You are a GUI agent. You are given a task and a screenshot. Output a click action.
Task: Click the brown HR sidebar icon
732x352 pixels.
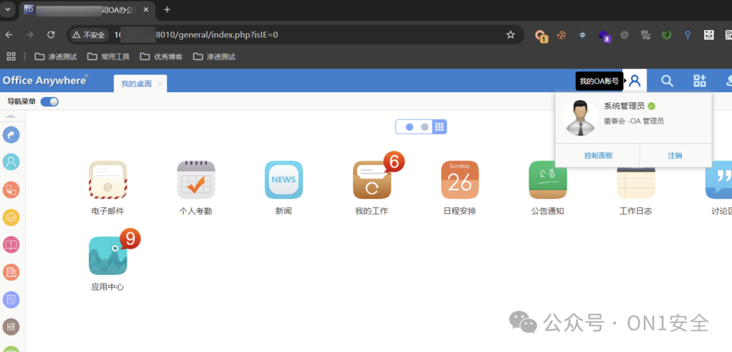(x=12, y=327)
